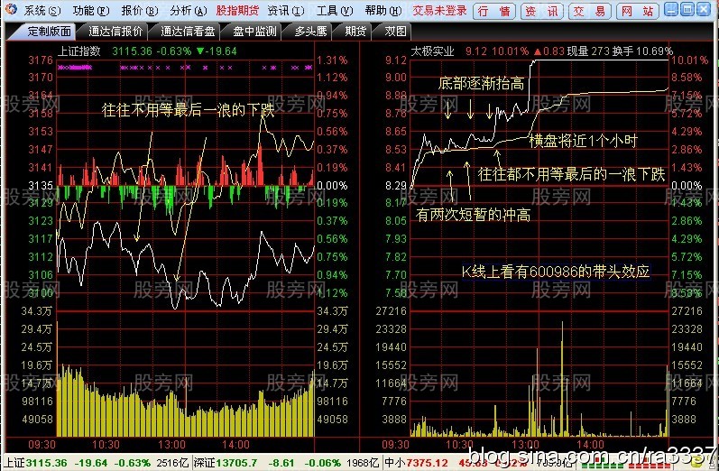Switch to the 期货 tab
Screen dimensions: 719x471
click(x=355, y=32)
